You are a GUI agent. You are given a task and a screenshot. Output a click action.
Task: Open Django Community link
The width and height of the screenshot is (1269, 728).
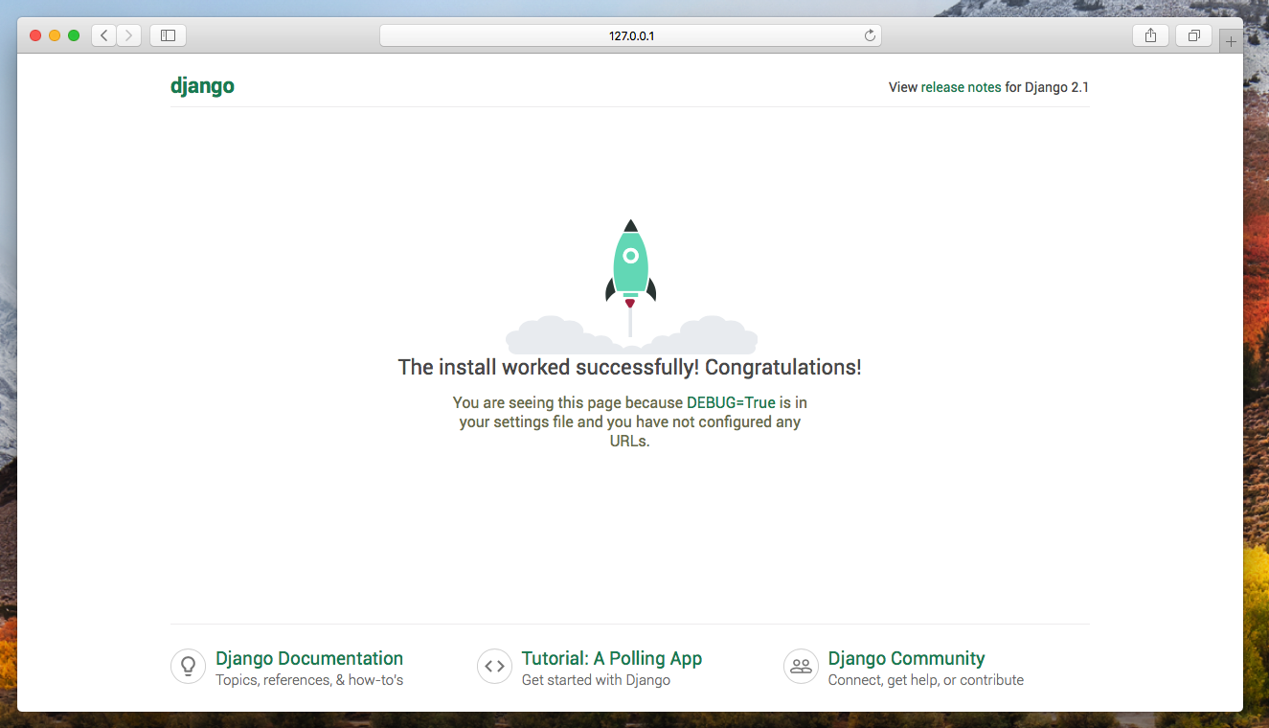click(906, 658)
